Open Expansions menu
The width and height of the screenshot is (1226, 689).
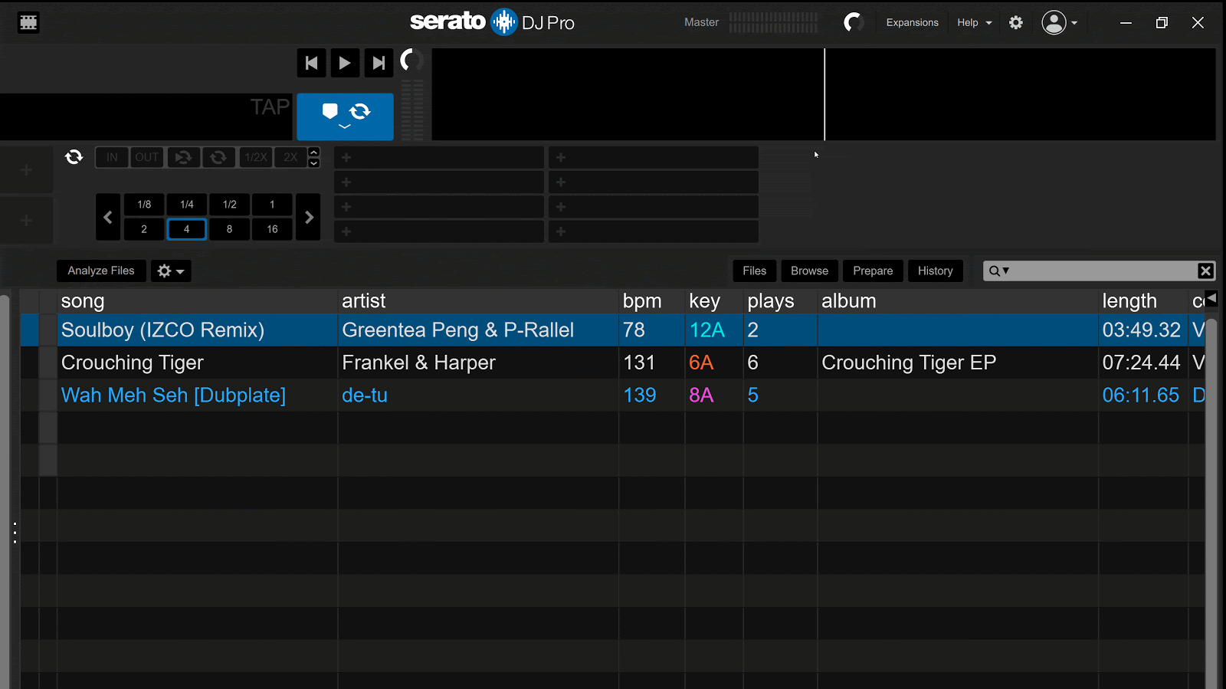coord(912,22)
